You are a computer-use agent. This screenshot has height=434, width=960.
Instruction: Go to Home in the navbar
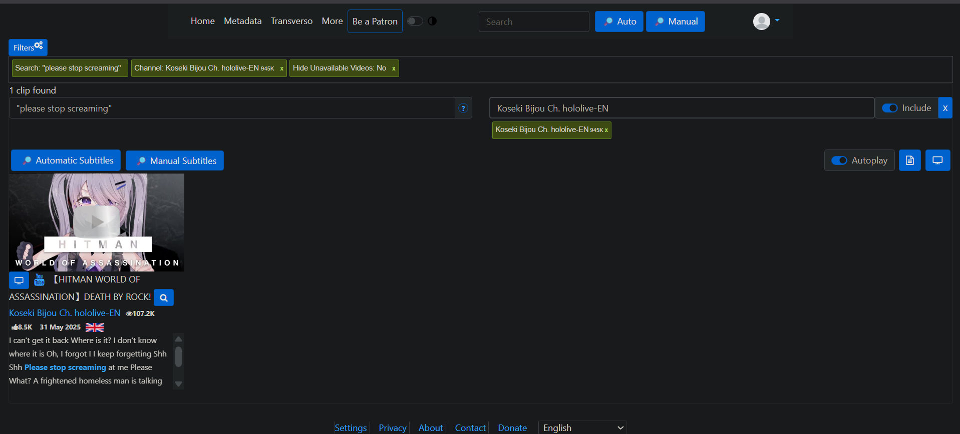tap(203, 21)
